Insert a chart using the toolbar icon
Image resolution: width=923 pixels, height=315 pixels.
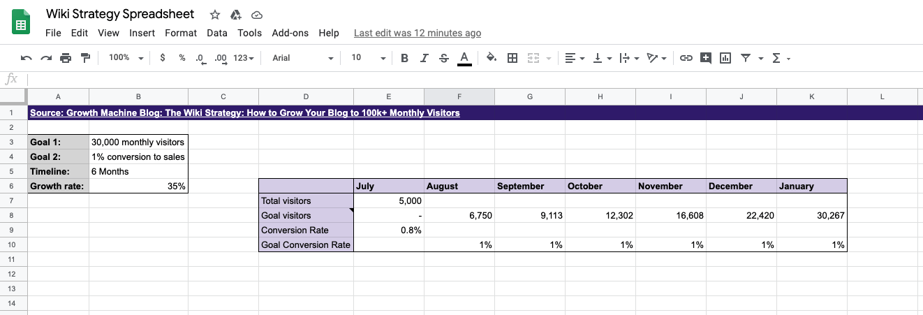tap(725, 58)
